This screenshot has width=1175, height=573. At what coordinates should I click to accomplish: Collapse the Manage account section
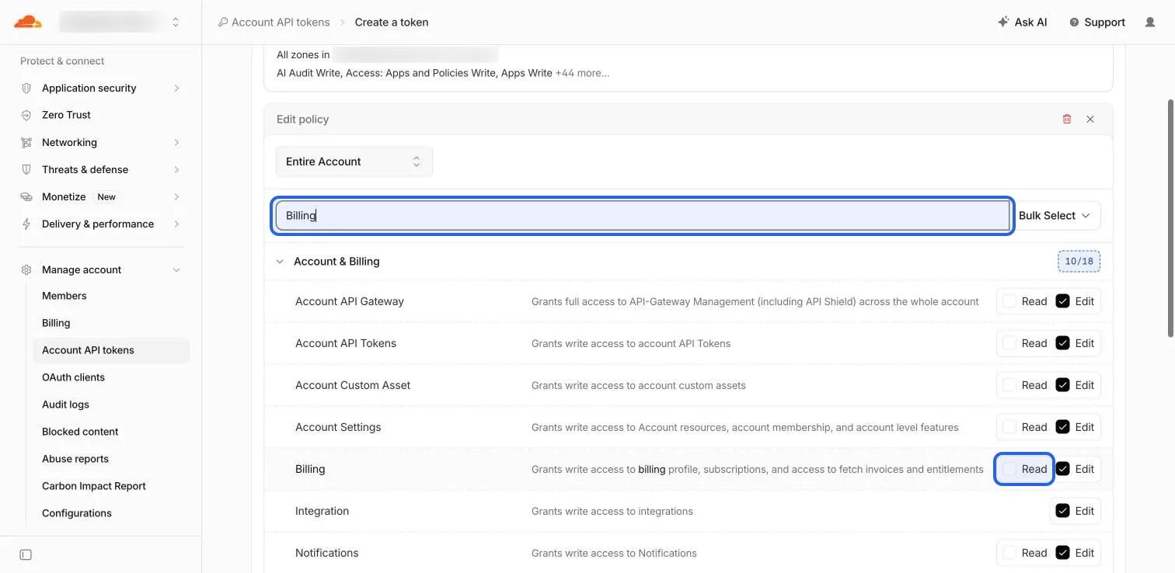pyautogui.click(x=176, y=269)
